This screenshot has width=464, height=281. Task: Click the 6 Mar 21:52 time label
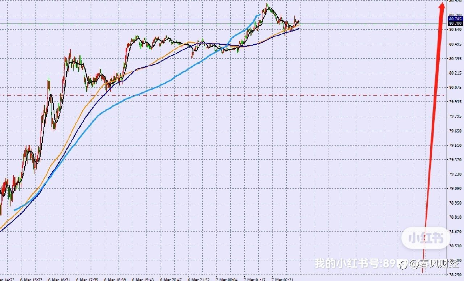199,279
